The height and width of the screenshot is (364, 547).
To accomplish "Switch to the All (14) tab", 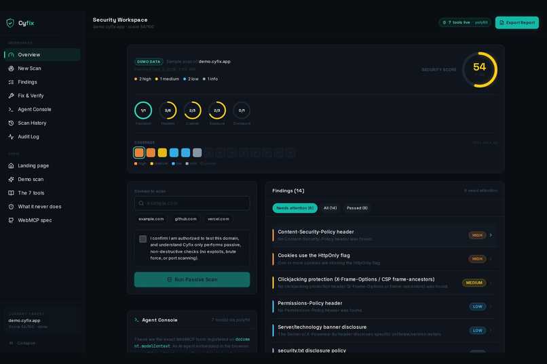I will pyautogui.click(x=330, y=208).
